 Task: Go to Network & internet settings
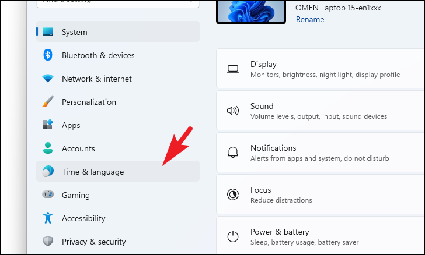tap(118, 79)
